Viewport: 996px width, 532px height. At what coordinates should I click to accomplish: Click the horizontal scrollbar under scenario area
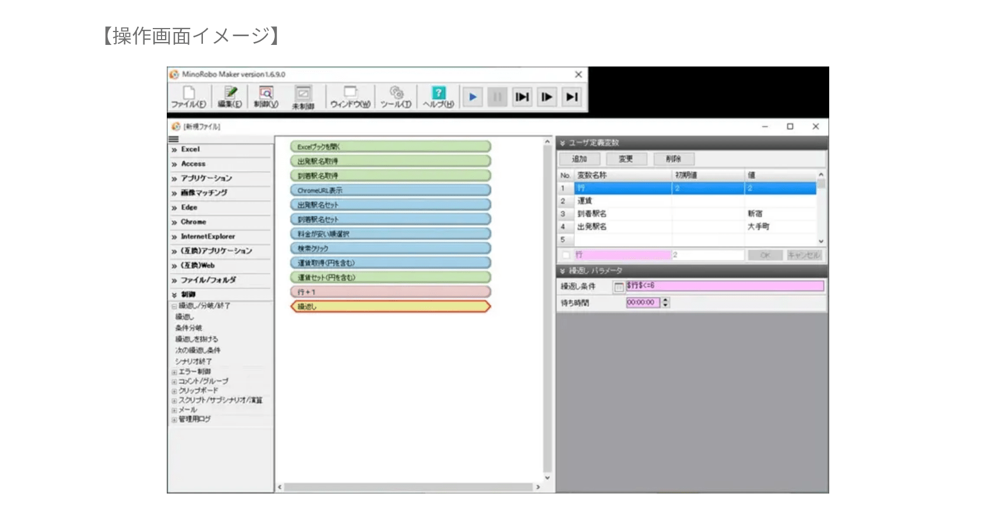(408, 487)
